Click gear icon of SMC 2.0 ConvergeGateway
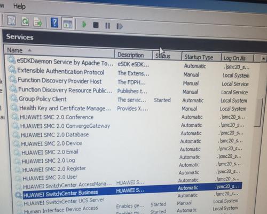This screenshot has height=214, width=267. (15, 126)
